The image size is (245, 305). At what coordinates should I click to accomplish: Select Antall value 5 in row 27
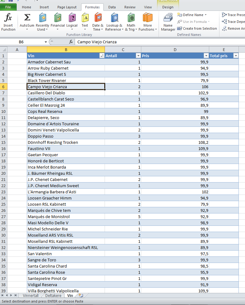(123, 217)
